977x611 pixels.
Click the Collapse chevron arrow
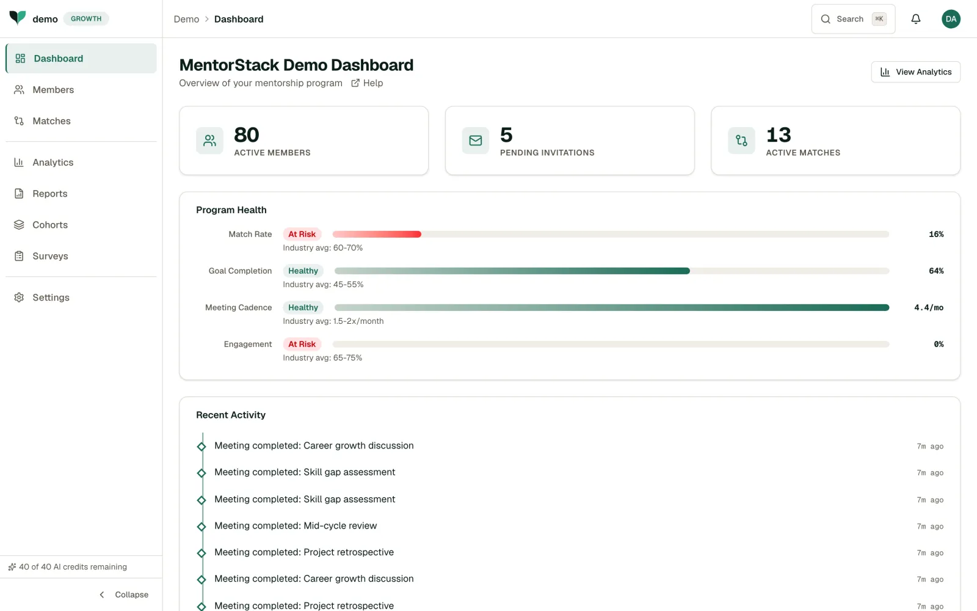pyautogui.click(x=102, y=595)
